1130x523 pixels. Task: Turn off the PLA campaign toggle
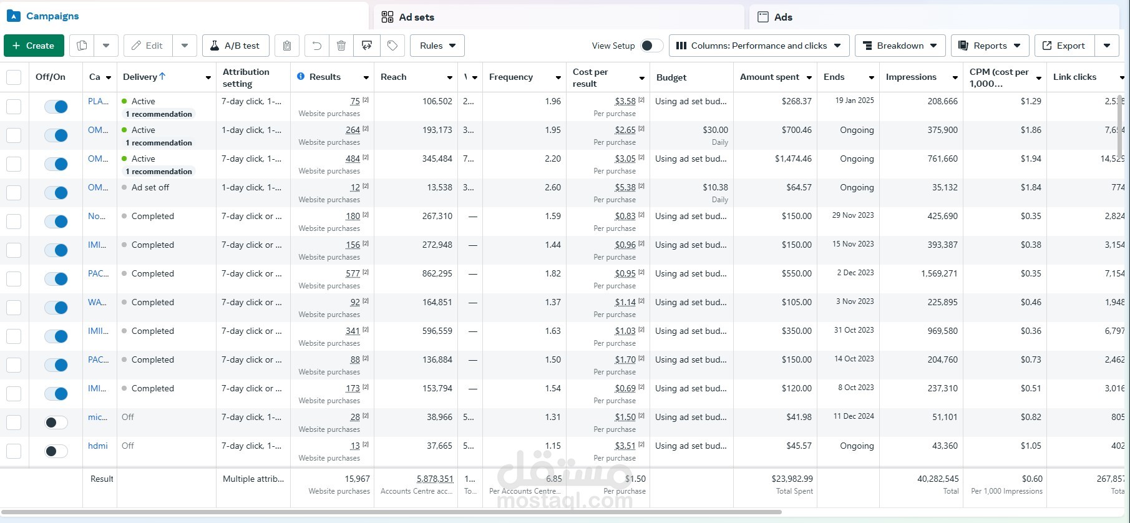coord(56,107)
